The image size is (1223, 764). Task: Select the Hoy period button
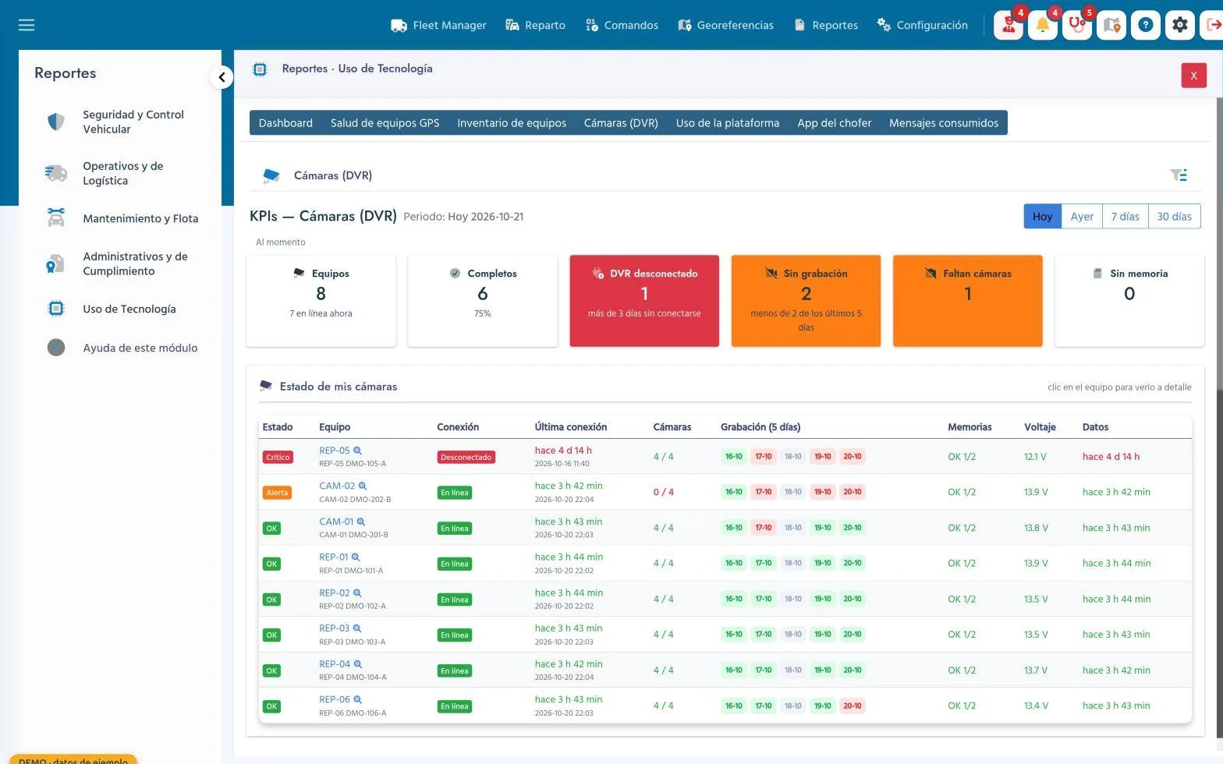1043,217
